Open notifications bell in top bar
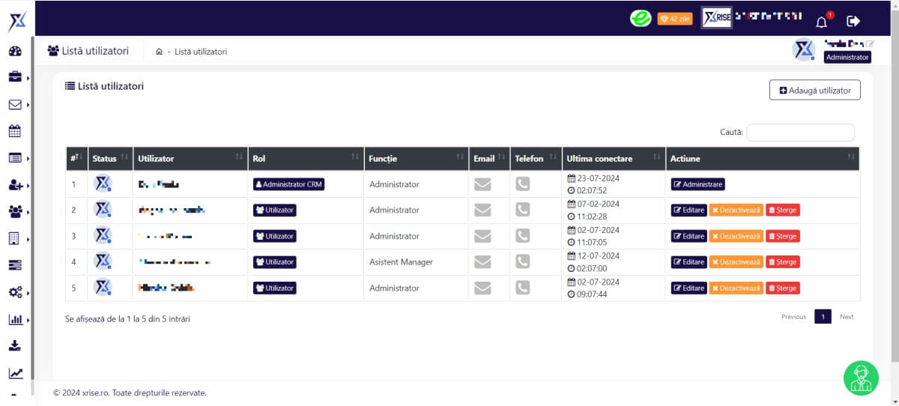Image resolution: width=899 pixels, height=406 pixels. [822, 21]
